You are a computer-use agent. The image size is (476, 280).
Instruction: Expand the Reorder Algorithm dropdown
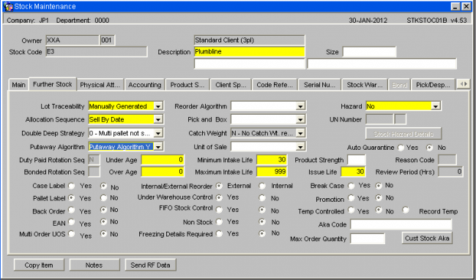click(x=300, y=106)
